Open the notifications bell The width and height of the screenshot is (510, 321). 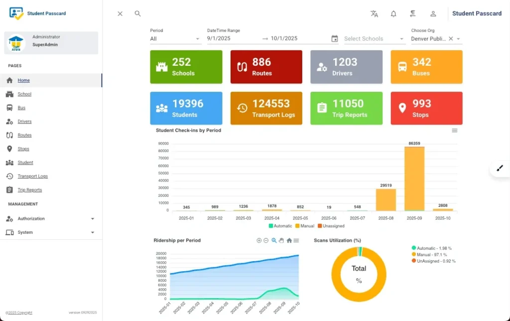[x=393, y=13]
